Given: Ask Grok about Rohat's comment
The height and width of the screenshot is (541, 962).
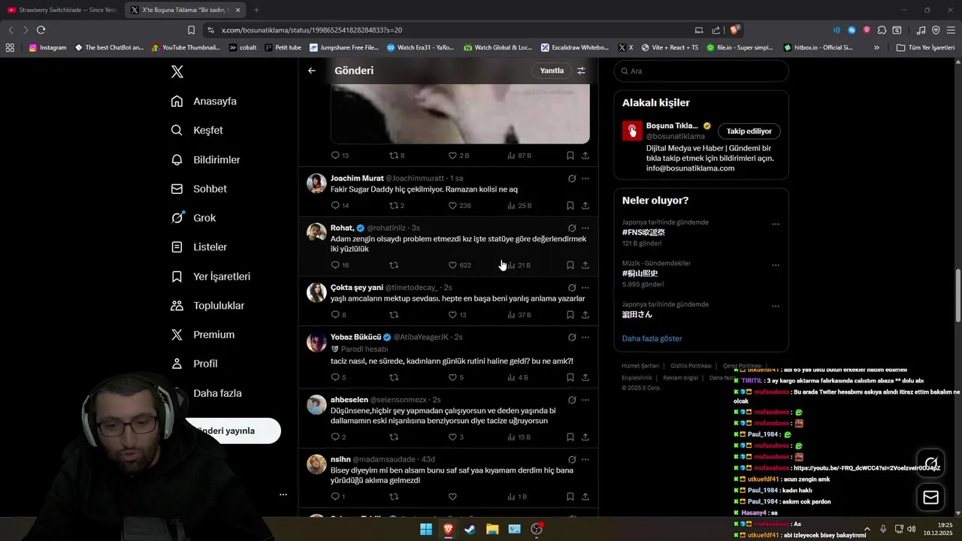Looking at the screenshot, I should [572, 228].
